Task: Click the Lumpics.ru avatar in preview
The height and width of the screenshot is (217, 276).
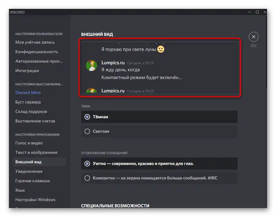Action: (x=91, y=65)
